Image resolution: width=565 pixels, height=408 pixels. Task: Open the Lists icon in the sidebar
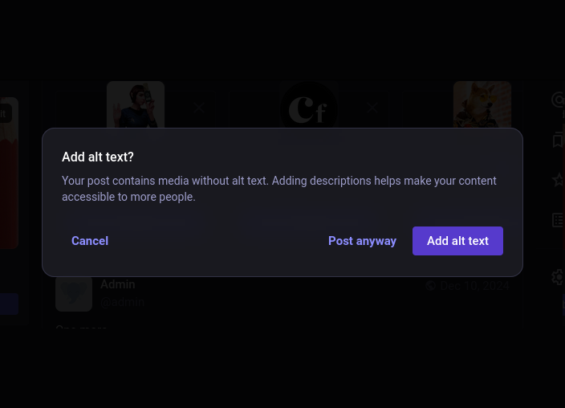559,220
